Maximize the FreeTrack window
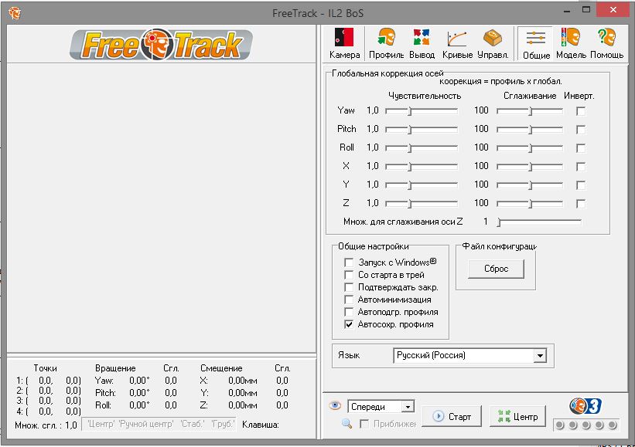The width and height of the screenshot is (635, 447). 586,10
